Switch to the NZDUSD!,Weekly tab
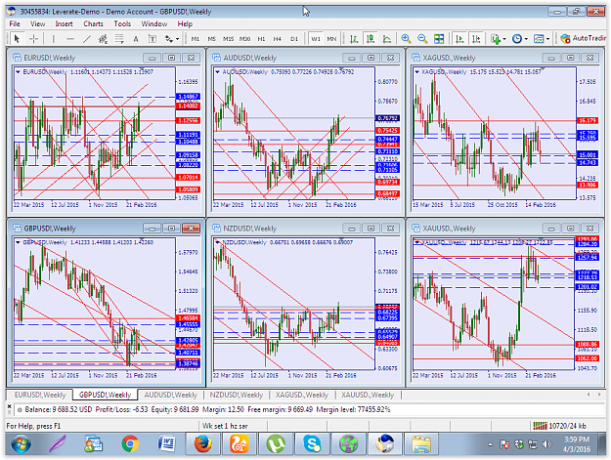 click(x=237, y=395)
